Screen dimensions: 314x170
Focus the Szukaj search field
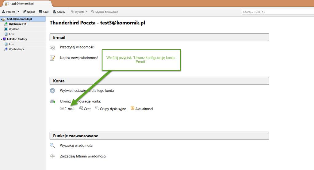pos(278,12)
